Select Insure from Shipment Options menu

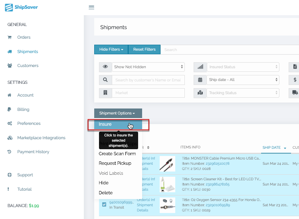click(x=118, y=124)
